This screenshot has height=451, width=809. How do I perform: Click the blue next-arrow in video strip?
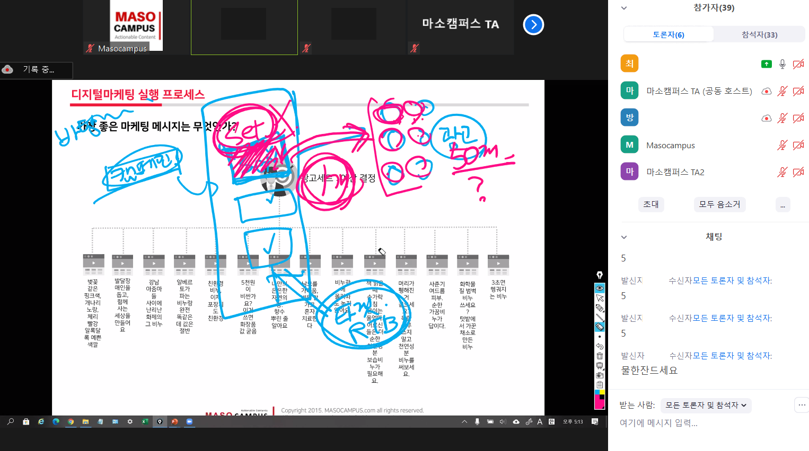point(533,24)
